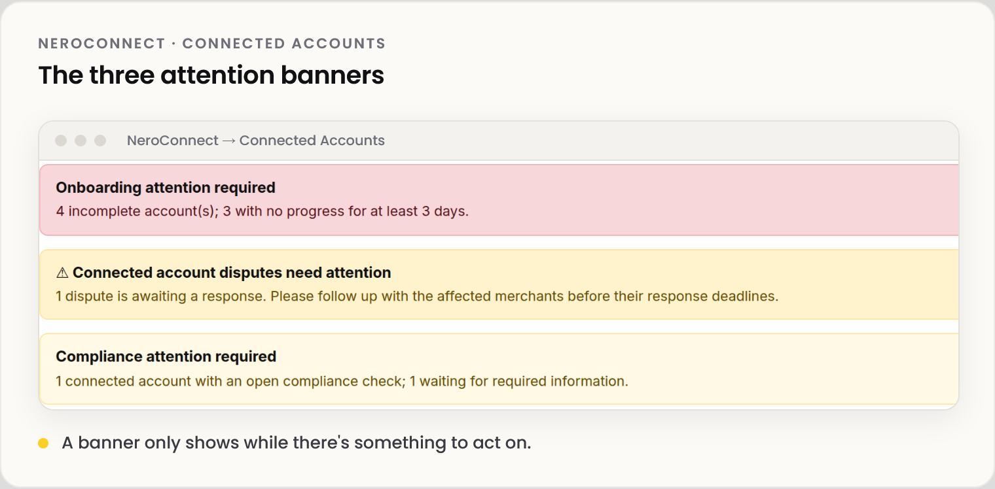995x489 pixels.
Task: Select the "Onboarding attention required" banner title
Action: (166, 188)
